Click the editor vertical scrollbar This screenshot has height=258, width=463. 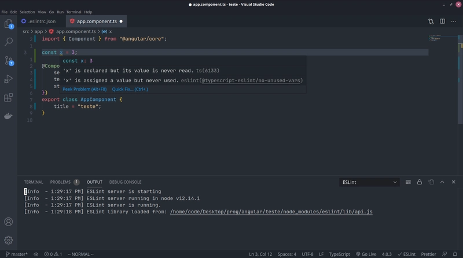tap(460, 80)
